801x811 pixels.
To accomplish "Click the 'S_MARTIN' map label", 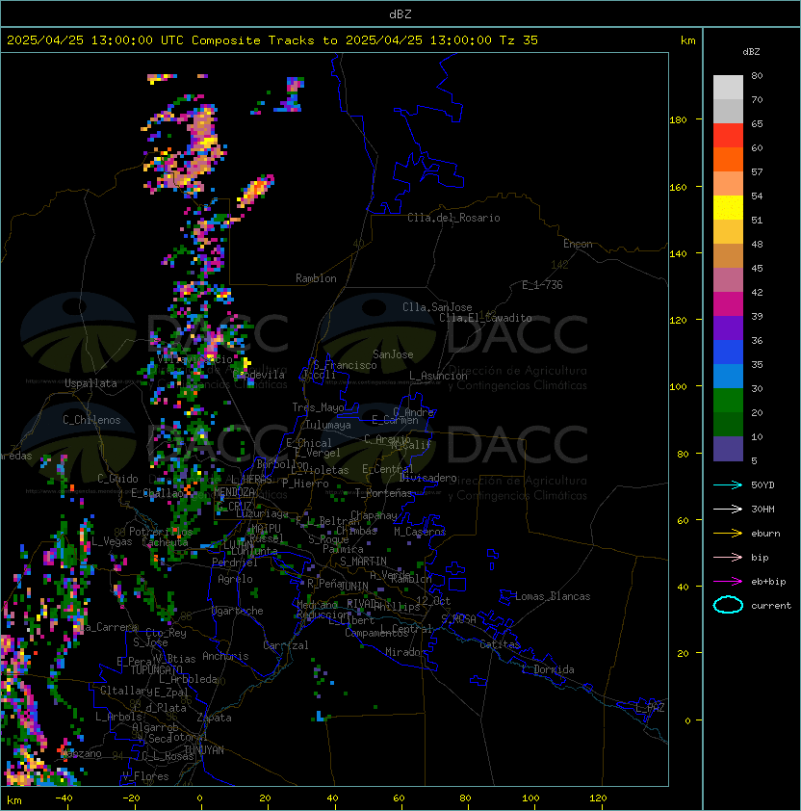I will click(363, 562).
